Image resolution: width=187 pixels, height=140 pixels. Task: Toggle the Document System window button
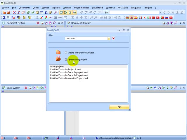pos(61,13)
